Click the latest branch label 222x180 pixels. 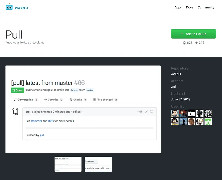point(74,90)
